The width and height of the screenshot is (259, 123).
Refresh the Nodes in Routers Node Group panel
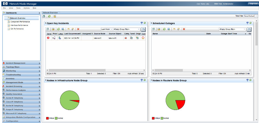coord(250,80)
